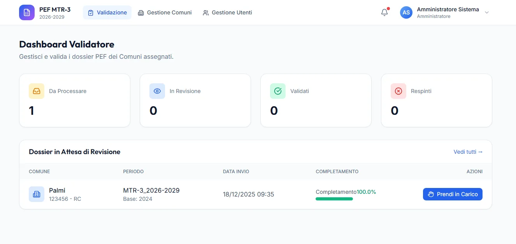Click the Dossier in Attesa di Revisione heading
Image resolution: width=516 pixels, height=244 pixels.
(x=75, y=152)
